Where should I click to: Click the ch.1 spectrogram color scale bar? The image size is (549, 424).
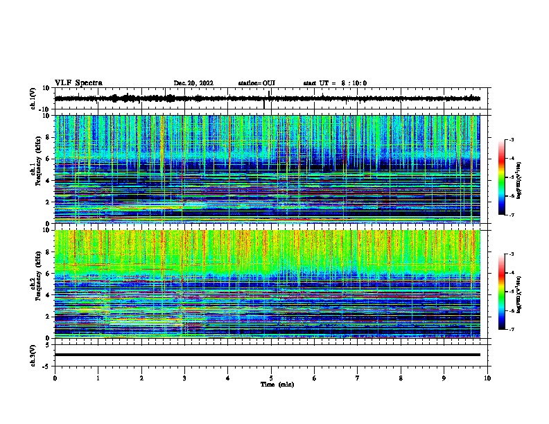[x=501, y=177]
